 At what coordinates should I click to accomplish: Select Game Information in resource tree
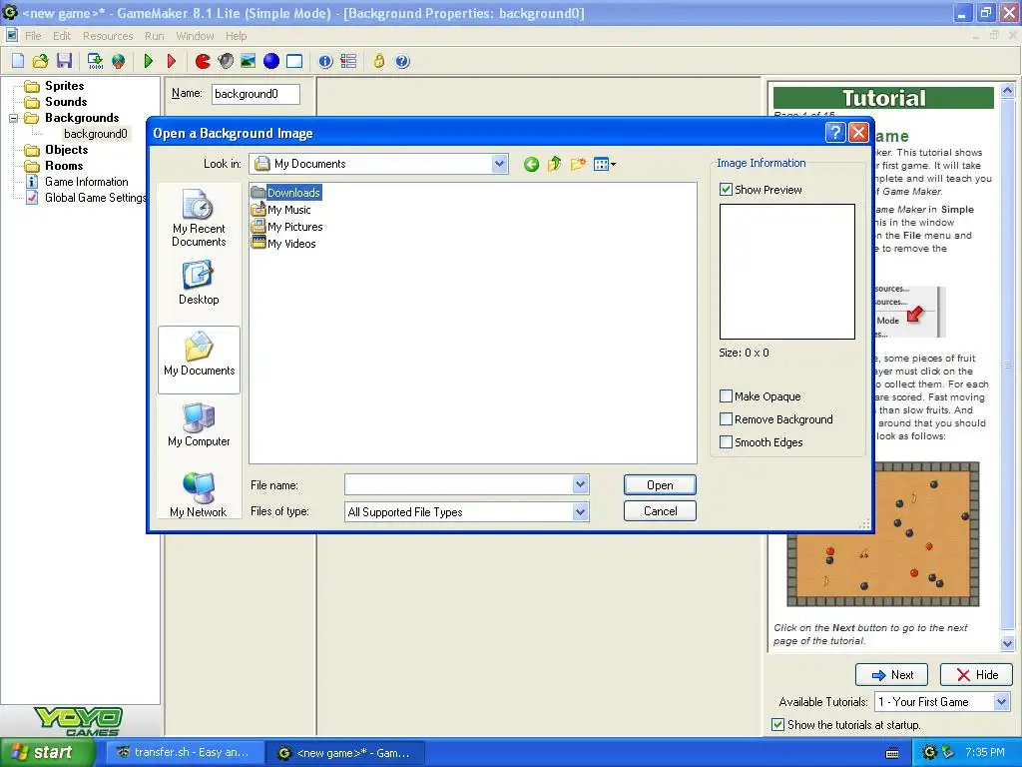[86, 182]
